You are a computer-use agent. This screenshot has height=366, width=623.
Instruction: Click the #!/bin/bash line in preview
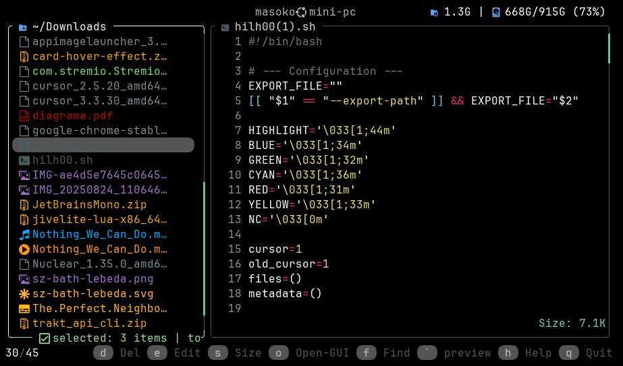(x=286, y=42)
